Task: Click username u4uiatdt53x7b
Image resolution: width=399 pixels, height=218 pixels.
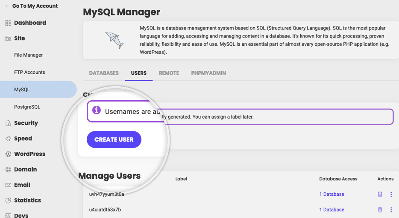Action: (105, 210)
